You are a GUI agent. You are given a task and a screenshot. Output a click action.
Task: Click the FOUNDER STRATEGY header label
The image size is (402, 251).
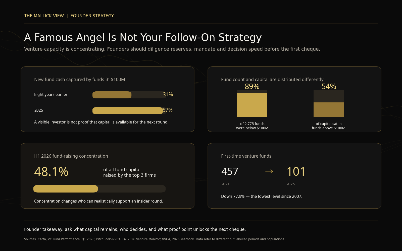[92, 16]
